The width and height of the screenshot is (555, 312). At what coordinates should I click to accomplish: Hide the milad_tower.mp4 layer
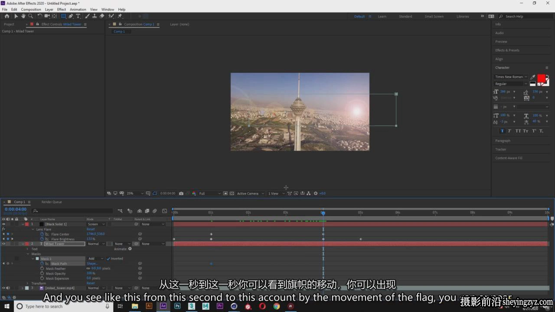pyautogui.click(x=3, y=288)
